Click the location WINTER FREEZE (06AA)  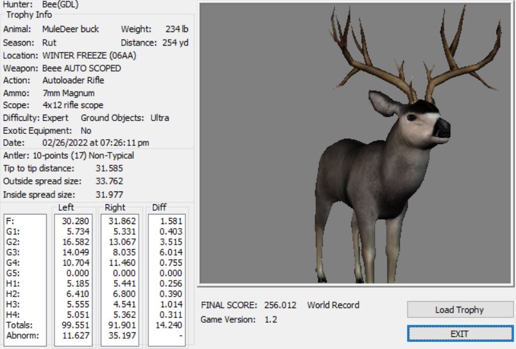point(89,56)
